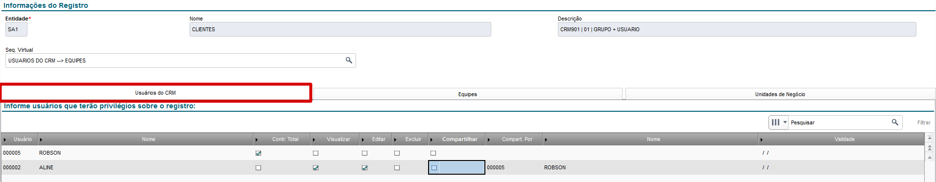Check Contr. Total for ALINE
The height and width of the screenshot is (182, 936).
tap(259, 168)
